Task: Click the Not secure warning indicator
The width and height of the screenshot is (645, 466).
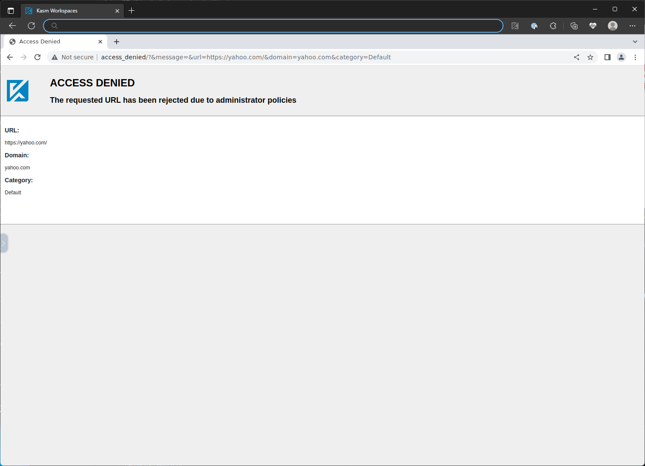Action: (x=72, y=57)
